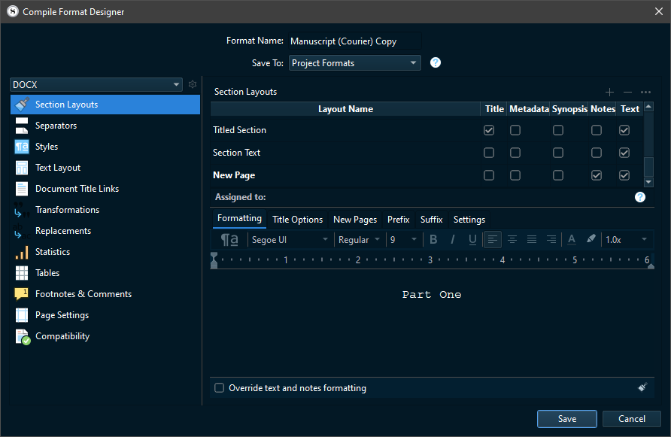671x437 pixels.
Task: Open the 1.0x line spacing dropdown
Action: [x=627, y=240]
